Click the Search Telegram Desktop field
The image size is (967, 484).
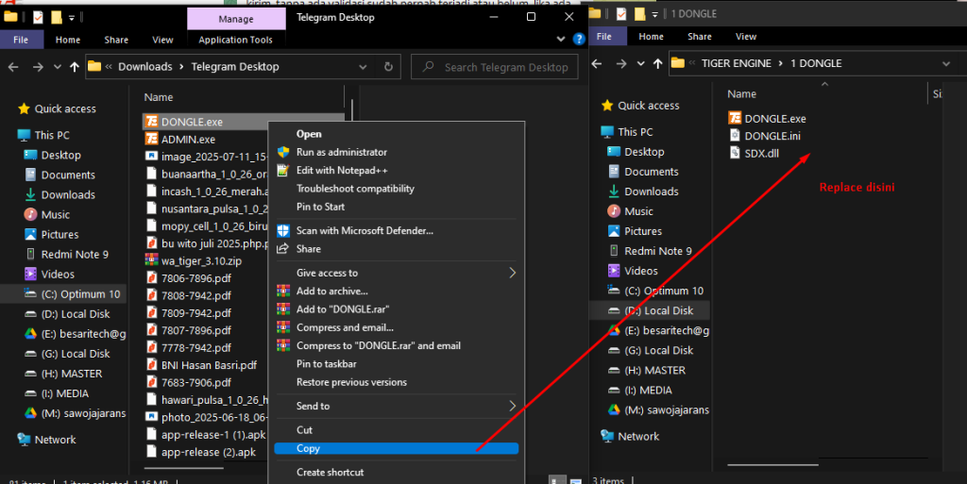pos(506,67)
